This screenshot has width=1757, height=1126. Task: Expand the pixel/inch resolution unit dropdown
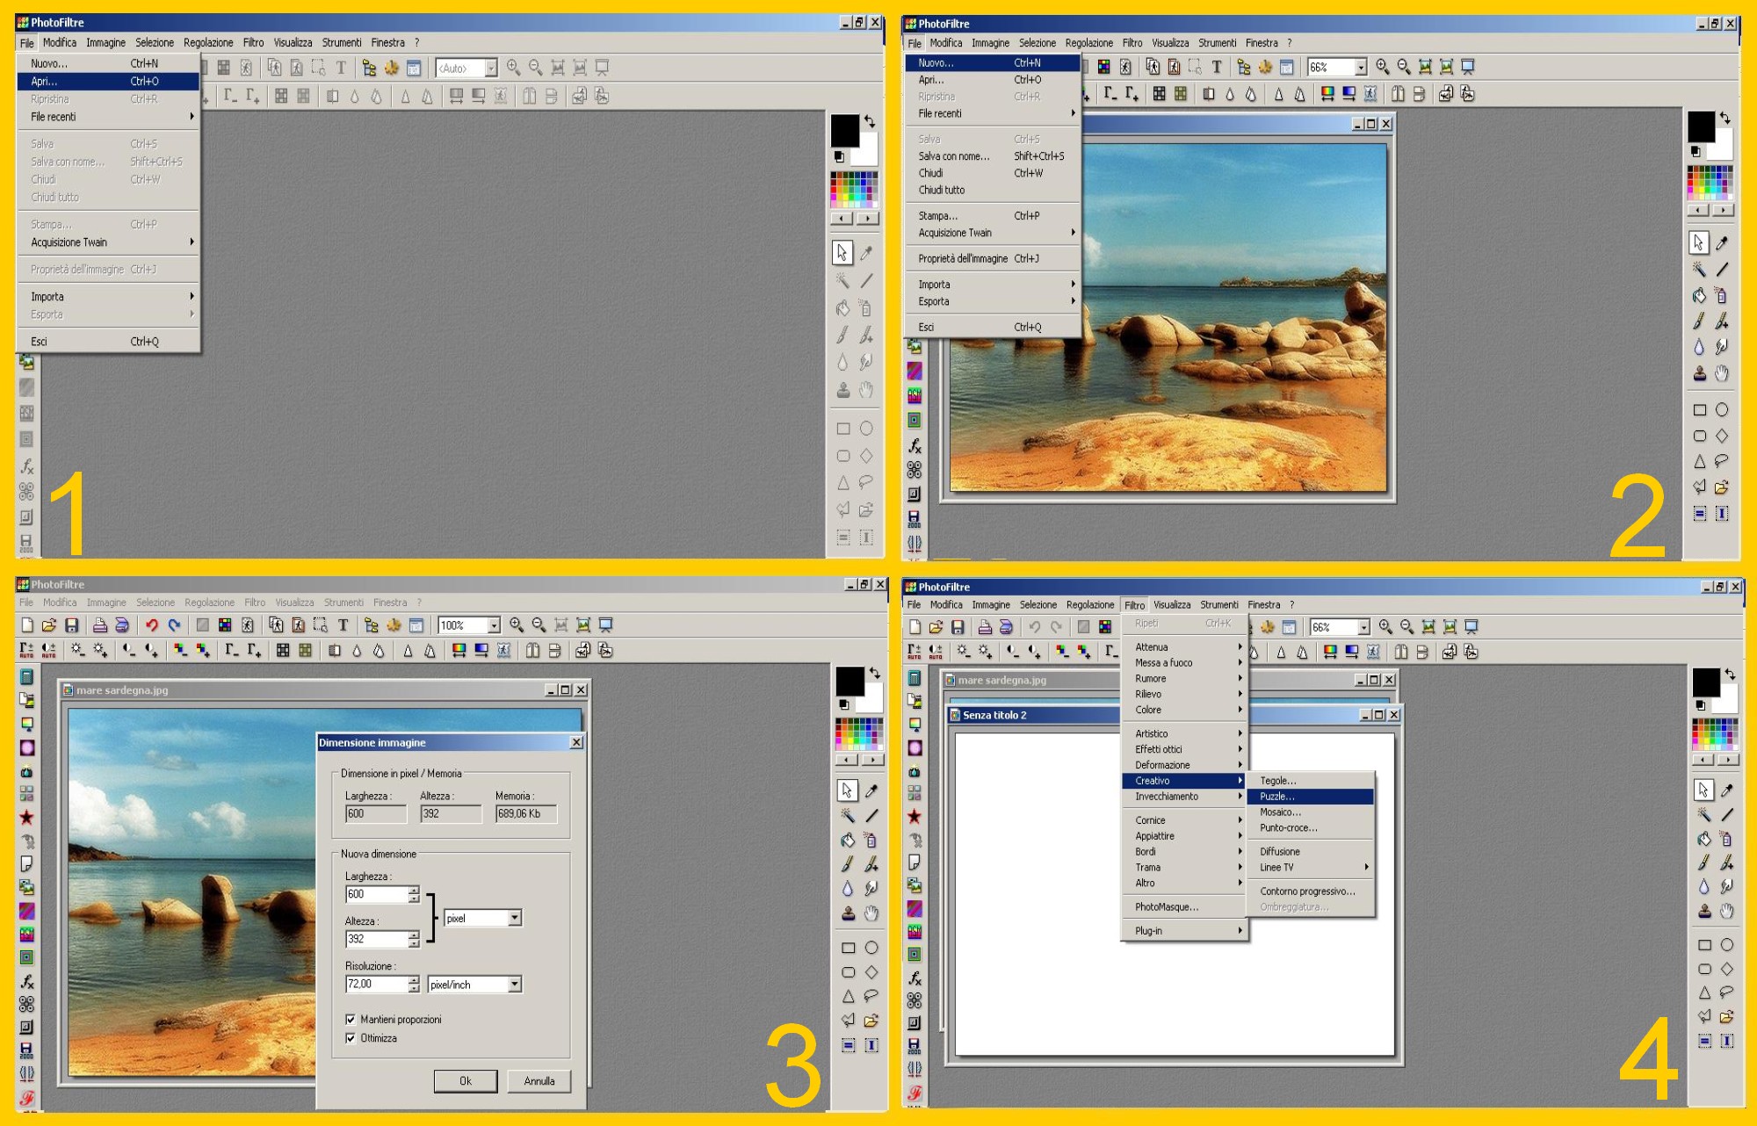click(515, 985)
